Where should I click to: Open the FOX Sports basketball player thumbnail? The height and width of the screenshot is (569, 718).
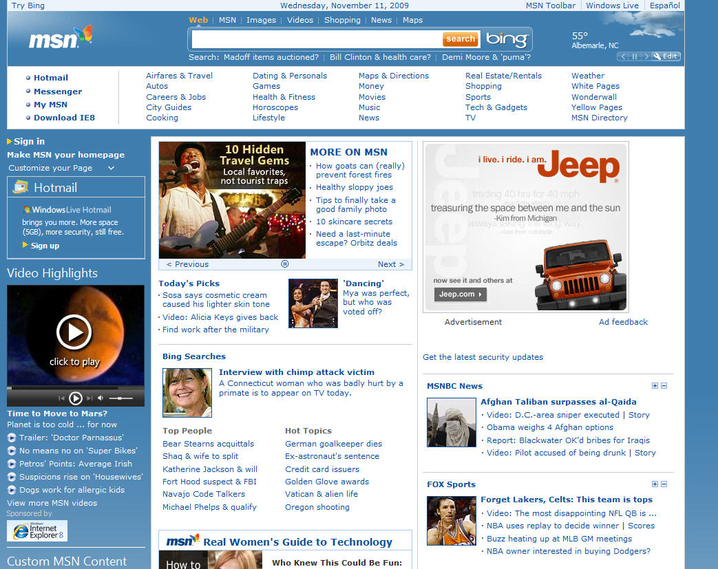point(452,520)
